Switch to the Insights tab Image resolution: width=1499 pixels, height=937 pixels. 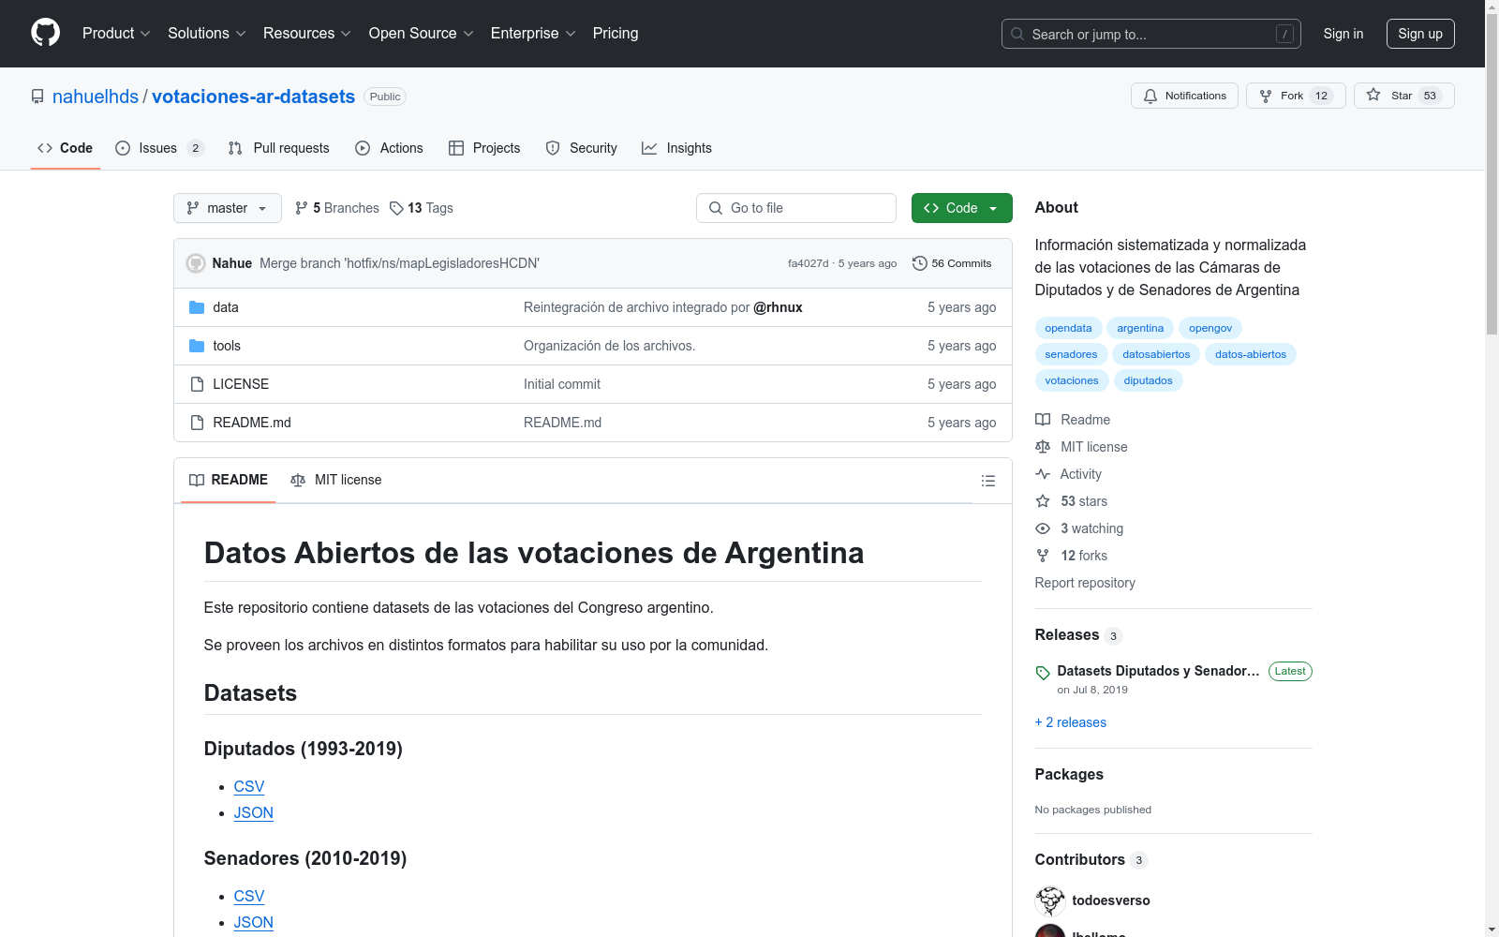[x=677, y=148]
